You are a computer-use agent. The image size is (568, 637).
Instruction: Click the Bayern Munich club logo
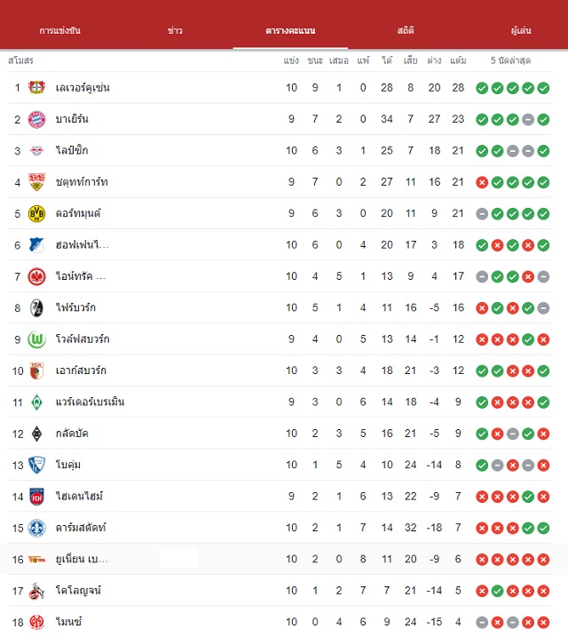pyautogui.click(x=36, y=119)
